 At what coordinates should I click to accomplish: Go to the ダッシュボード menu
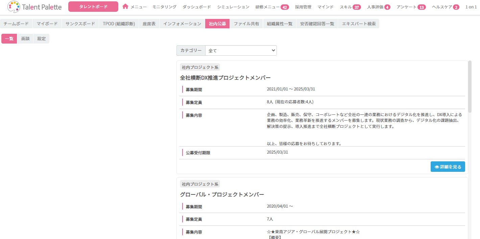pyautogui.click(x=197, y=7)
